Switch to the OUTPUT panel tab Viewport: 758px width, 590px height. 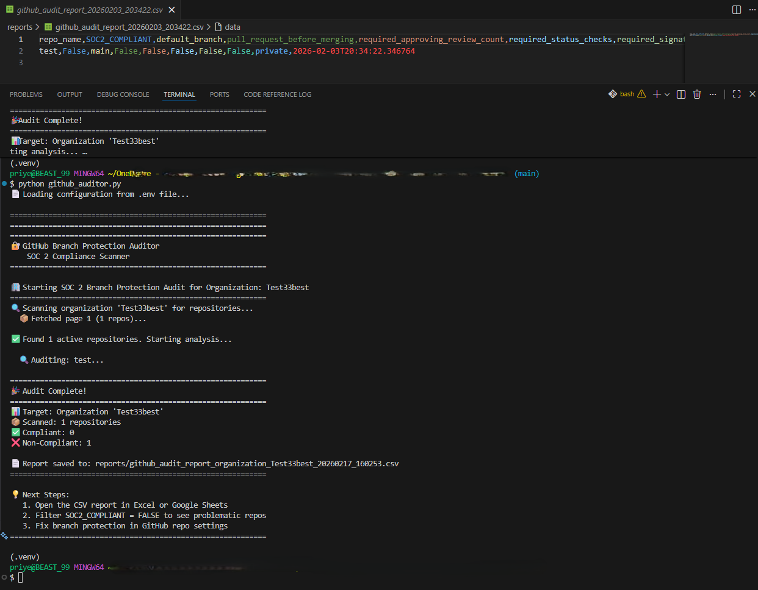pos(70,94)
